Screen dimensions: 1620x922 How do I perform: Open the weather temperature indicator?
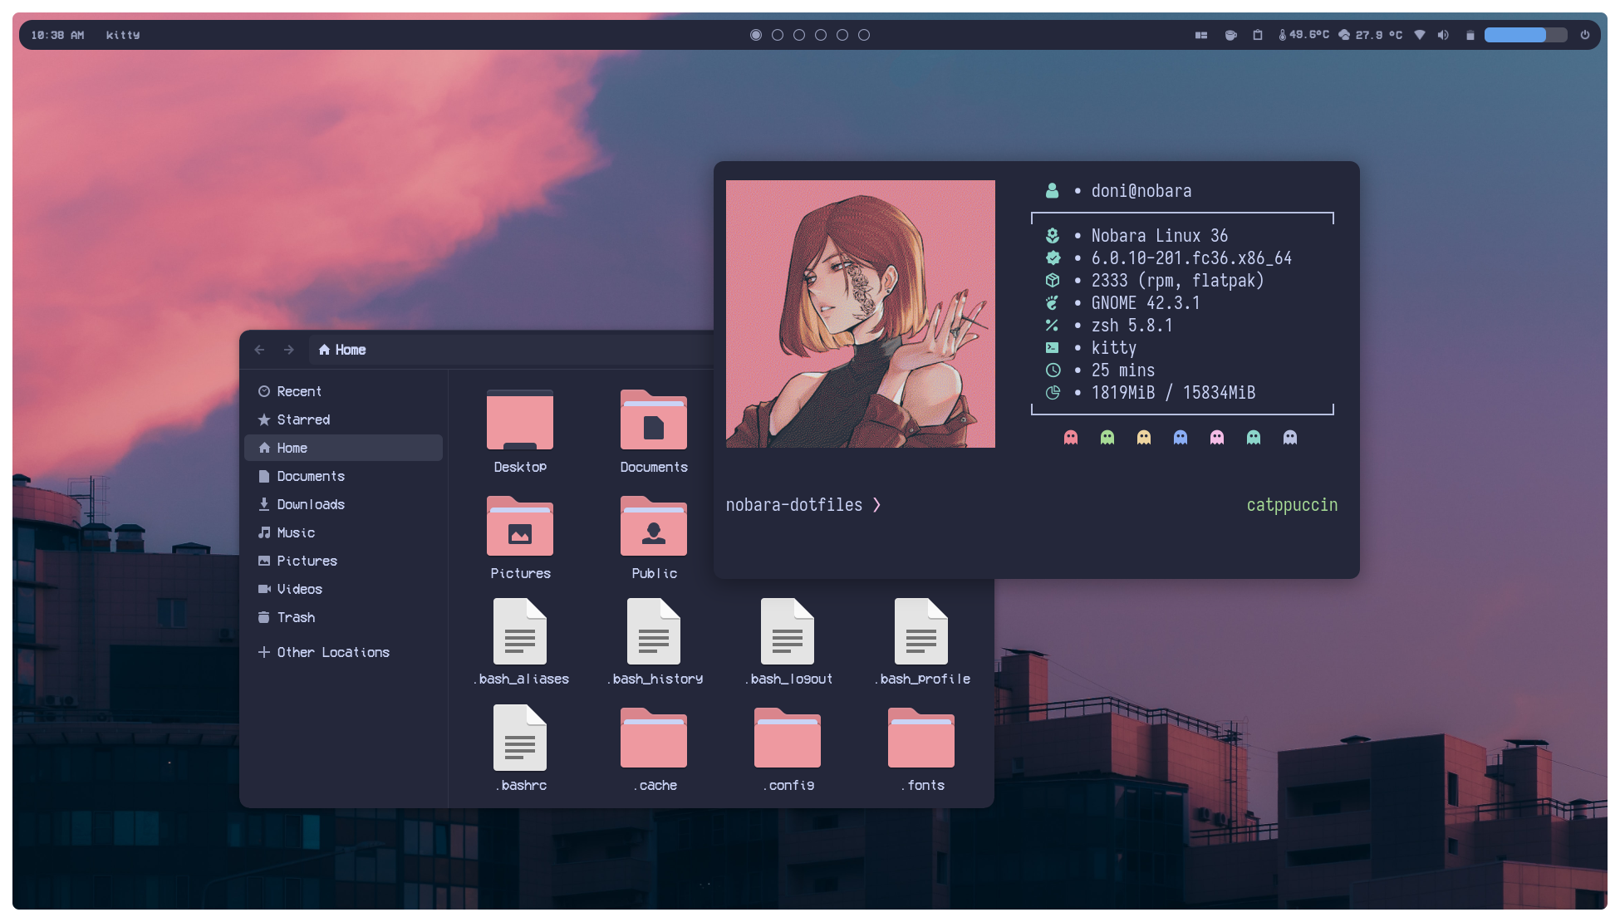(1370, 35)
